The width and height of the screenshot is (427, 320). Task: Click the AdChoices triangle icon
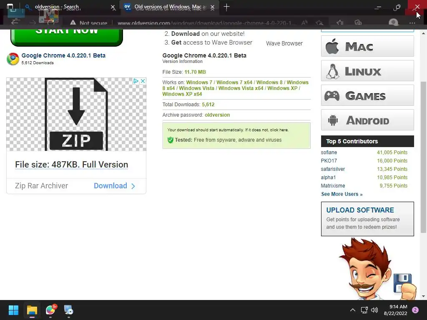[x=136, y=81]
